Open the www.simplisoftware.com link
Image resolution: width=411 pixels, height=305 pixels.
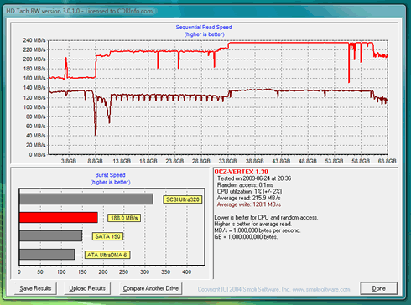321,289
